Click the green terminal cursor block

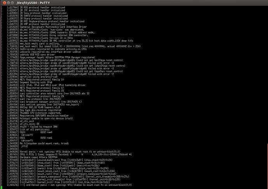[x=2, y=187]
